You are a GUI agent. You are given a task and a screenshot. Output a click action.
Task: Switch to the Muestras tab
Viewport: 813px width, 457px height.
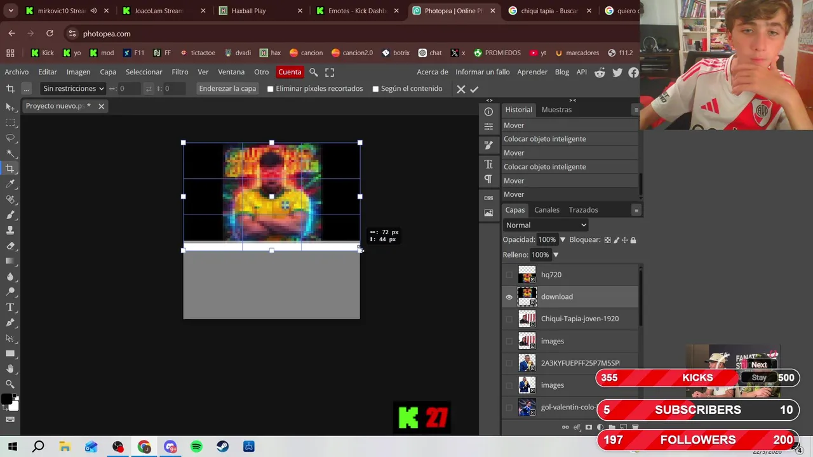point(556,110)
